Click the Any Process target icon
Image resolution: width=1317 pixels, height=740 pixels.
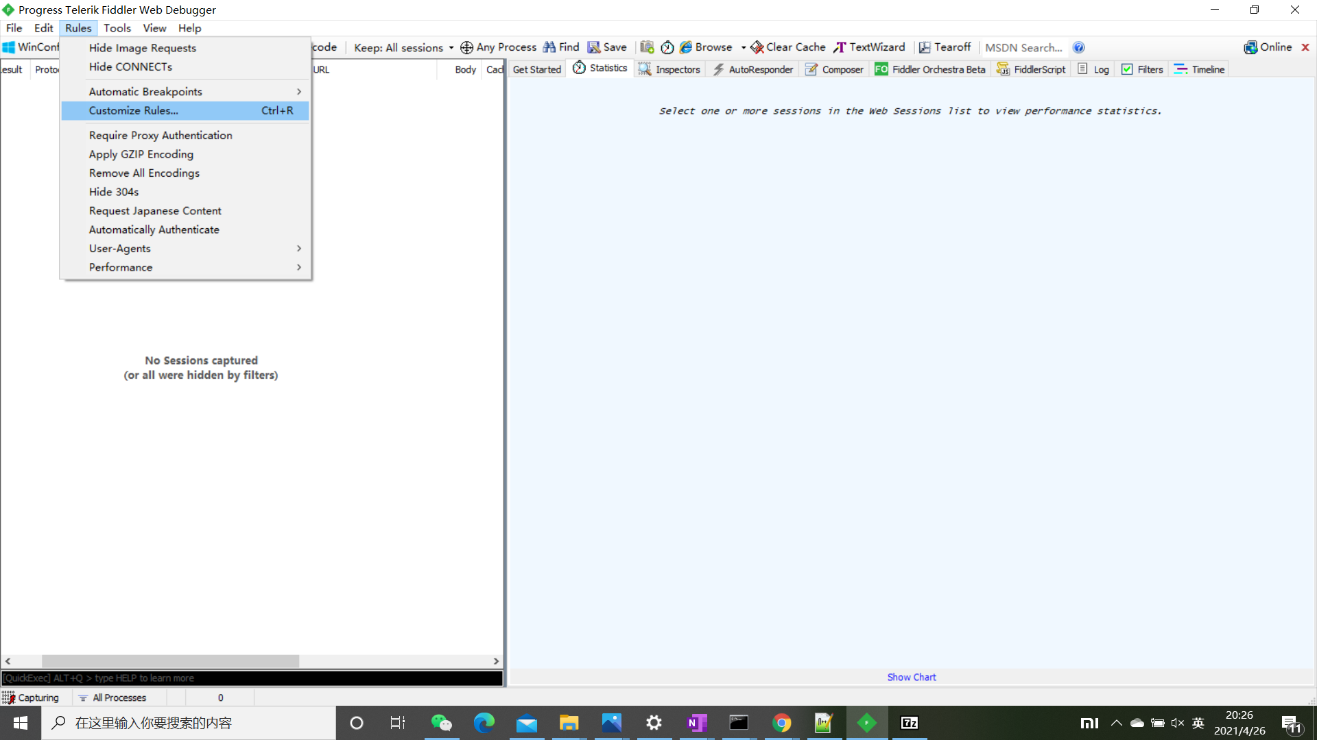tap(466, 47)
